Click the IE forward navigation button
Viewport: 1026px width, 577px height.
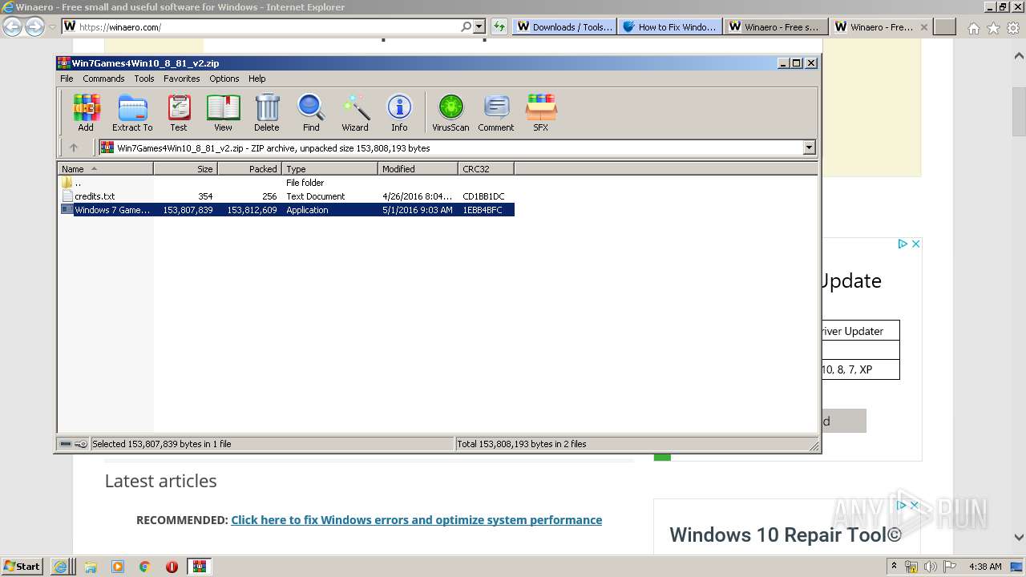click(34, 26)
